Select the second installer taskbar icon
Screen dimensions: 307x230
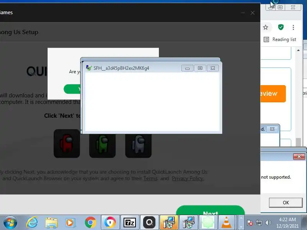(188, 222)
